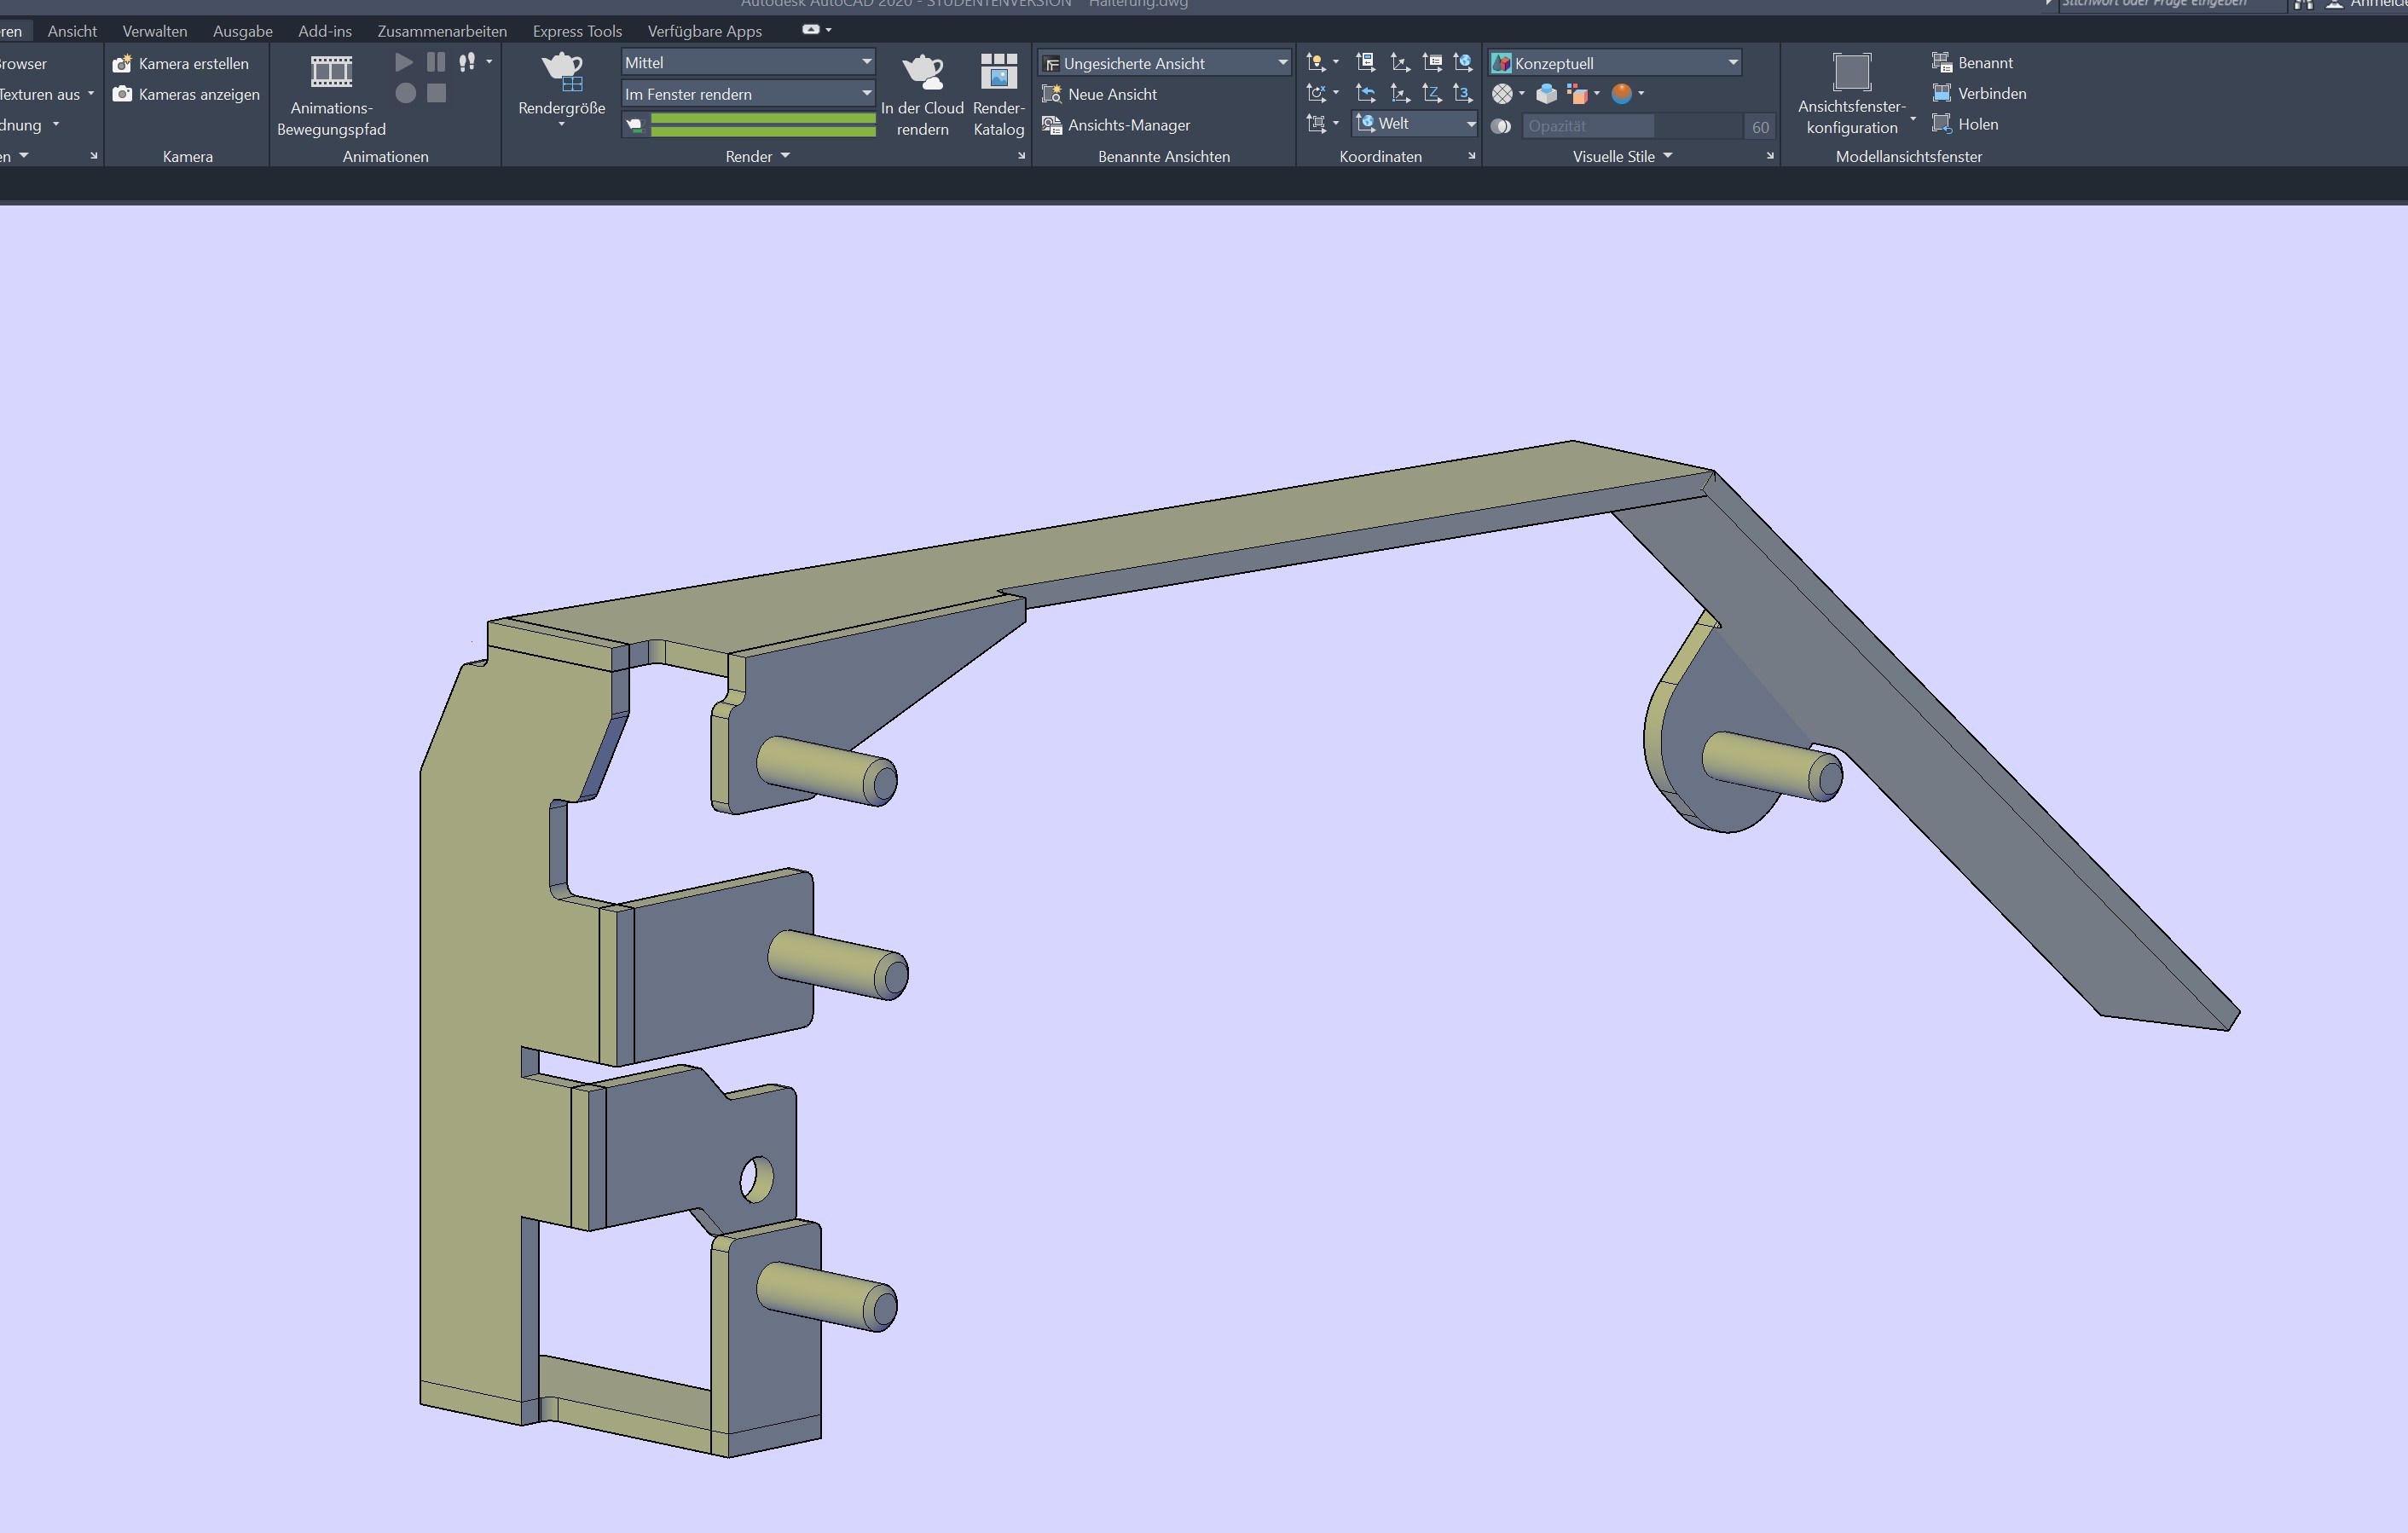The width and height of the screenshot is (2408, 1533).
Task: Open the Welt coordinate system dropdown
Action: (1470, 124)
